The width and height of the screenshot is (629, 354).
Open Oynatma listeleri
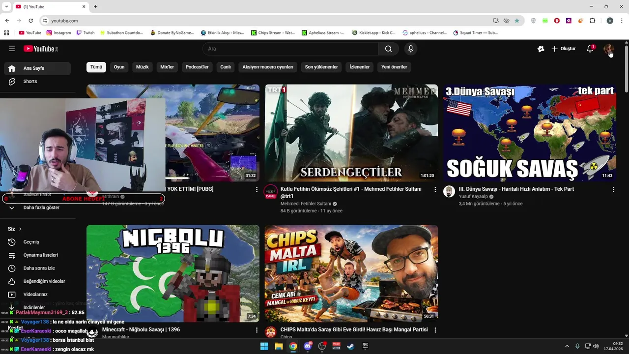coord(37,255)
